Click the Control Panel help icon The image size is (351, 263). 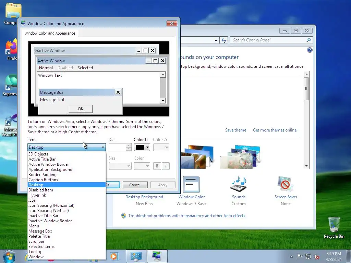click(310, 50)
